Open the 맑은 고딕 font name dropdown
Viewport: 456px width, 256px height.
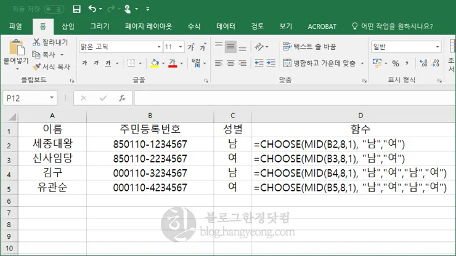[x=159, y=47]
